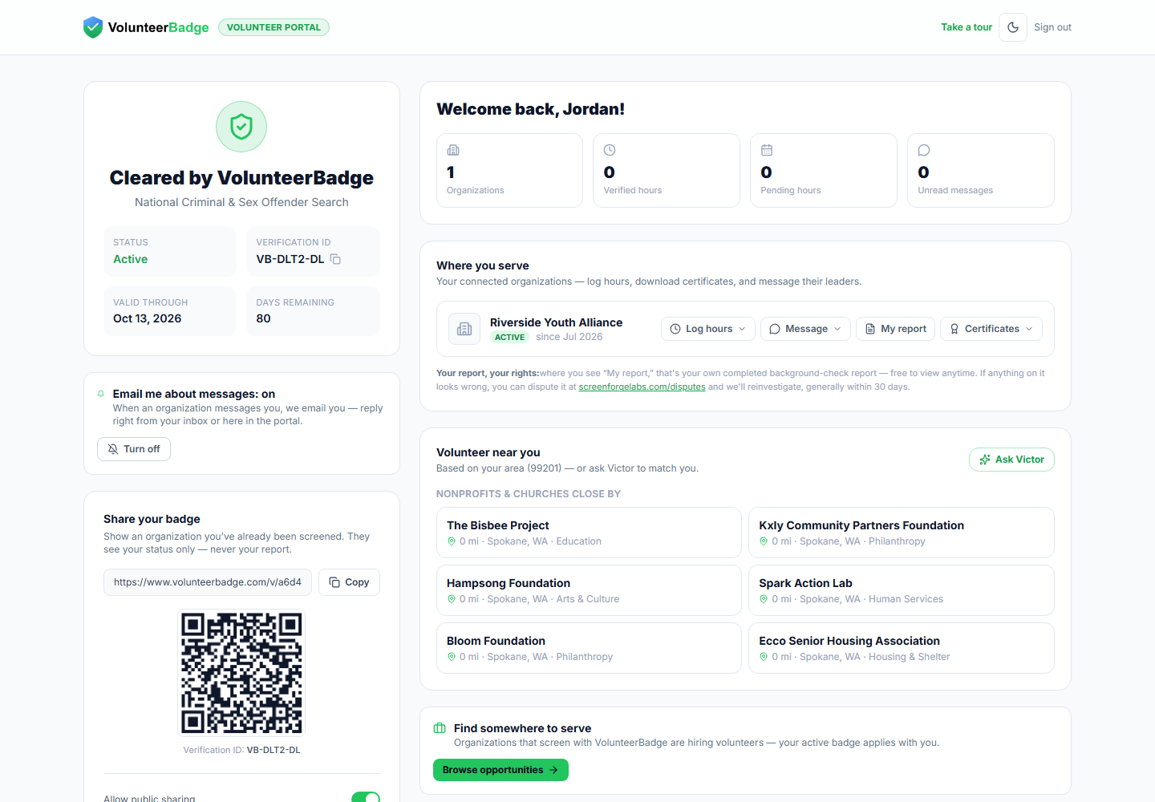Click the briefcase icon beside Find somewhere to serve

[x=440, y=728]
